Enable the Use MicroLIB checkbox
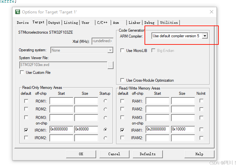The image size is (241, 167). tap(122, 50)
